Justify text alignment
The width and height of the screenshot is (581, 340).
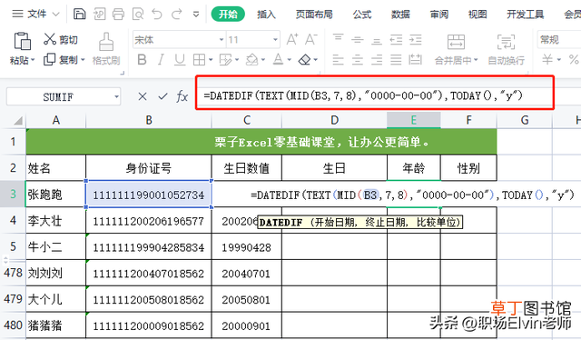coord(396,59)
